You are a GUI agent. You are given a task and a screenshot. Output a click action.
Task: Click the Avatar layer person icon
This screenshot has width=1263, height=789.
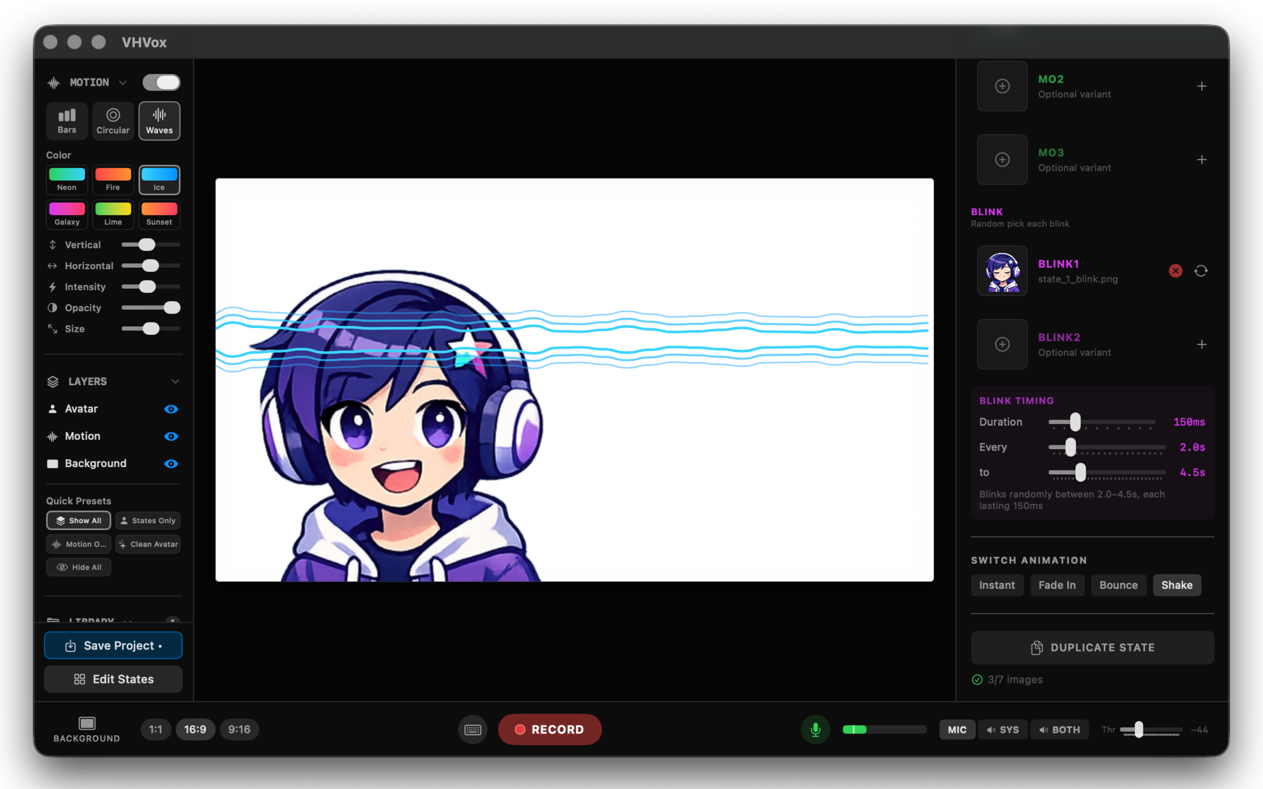(x=52, y=409)
